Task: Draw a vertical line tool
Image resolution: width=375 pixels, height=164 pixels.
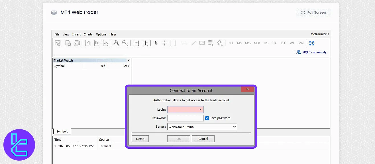Action: pos(176,43)
